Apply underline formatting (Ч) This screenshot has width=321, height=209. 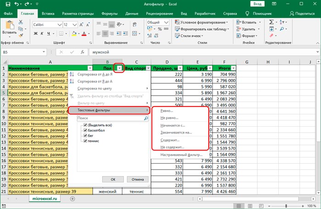click(x=49, y=33)
